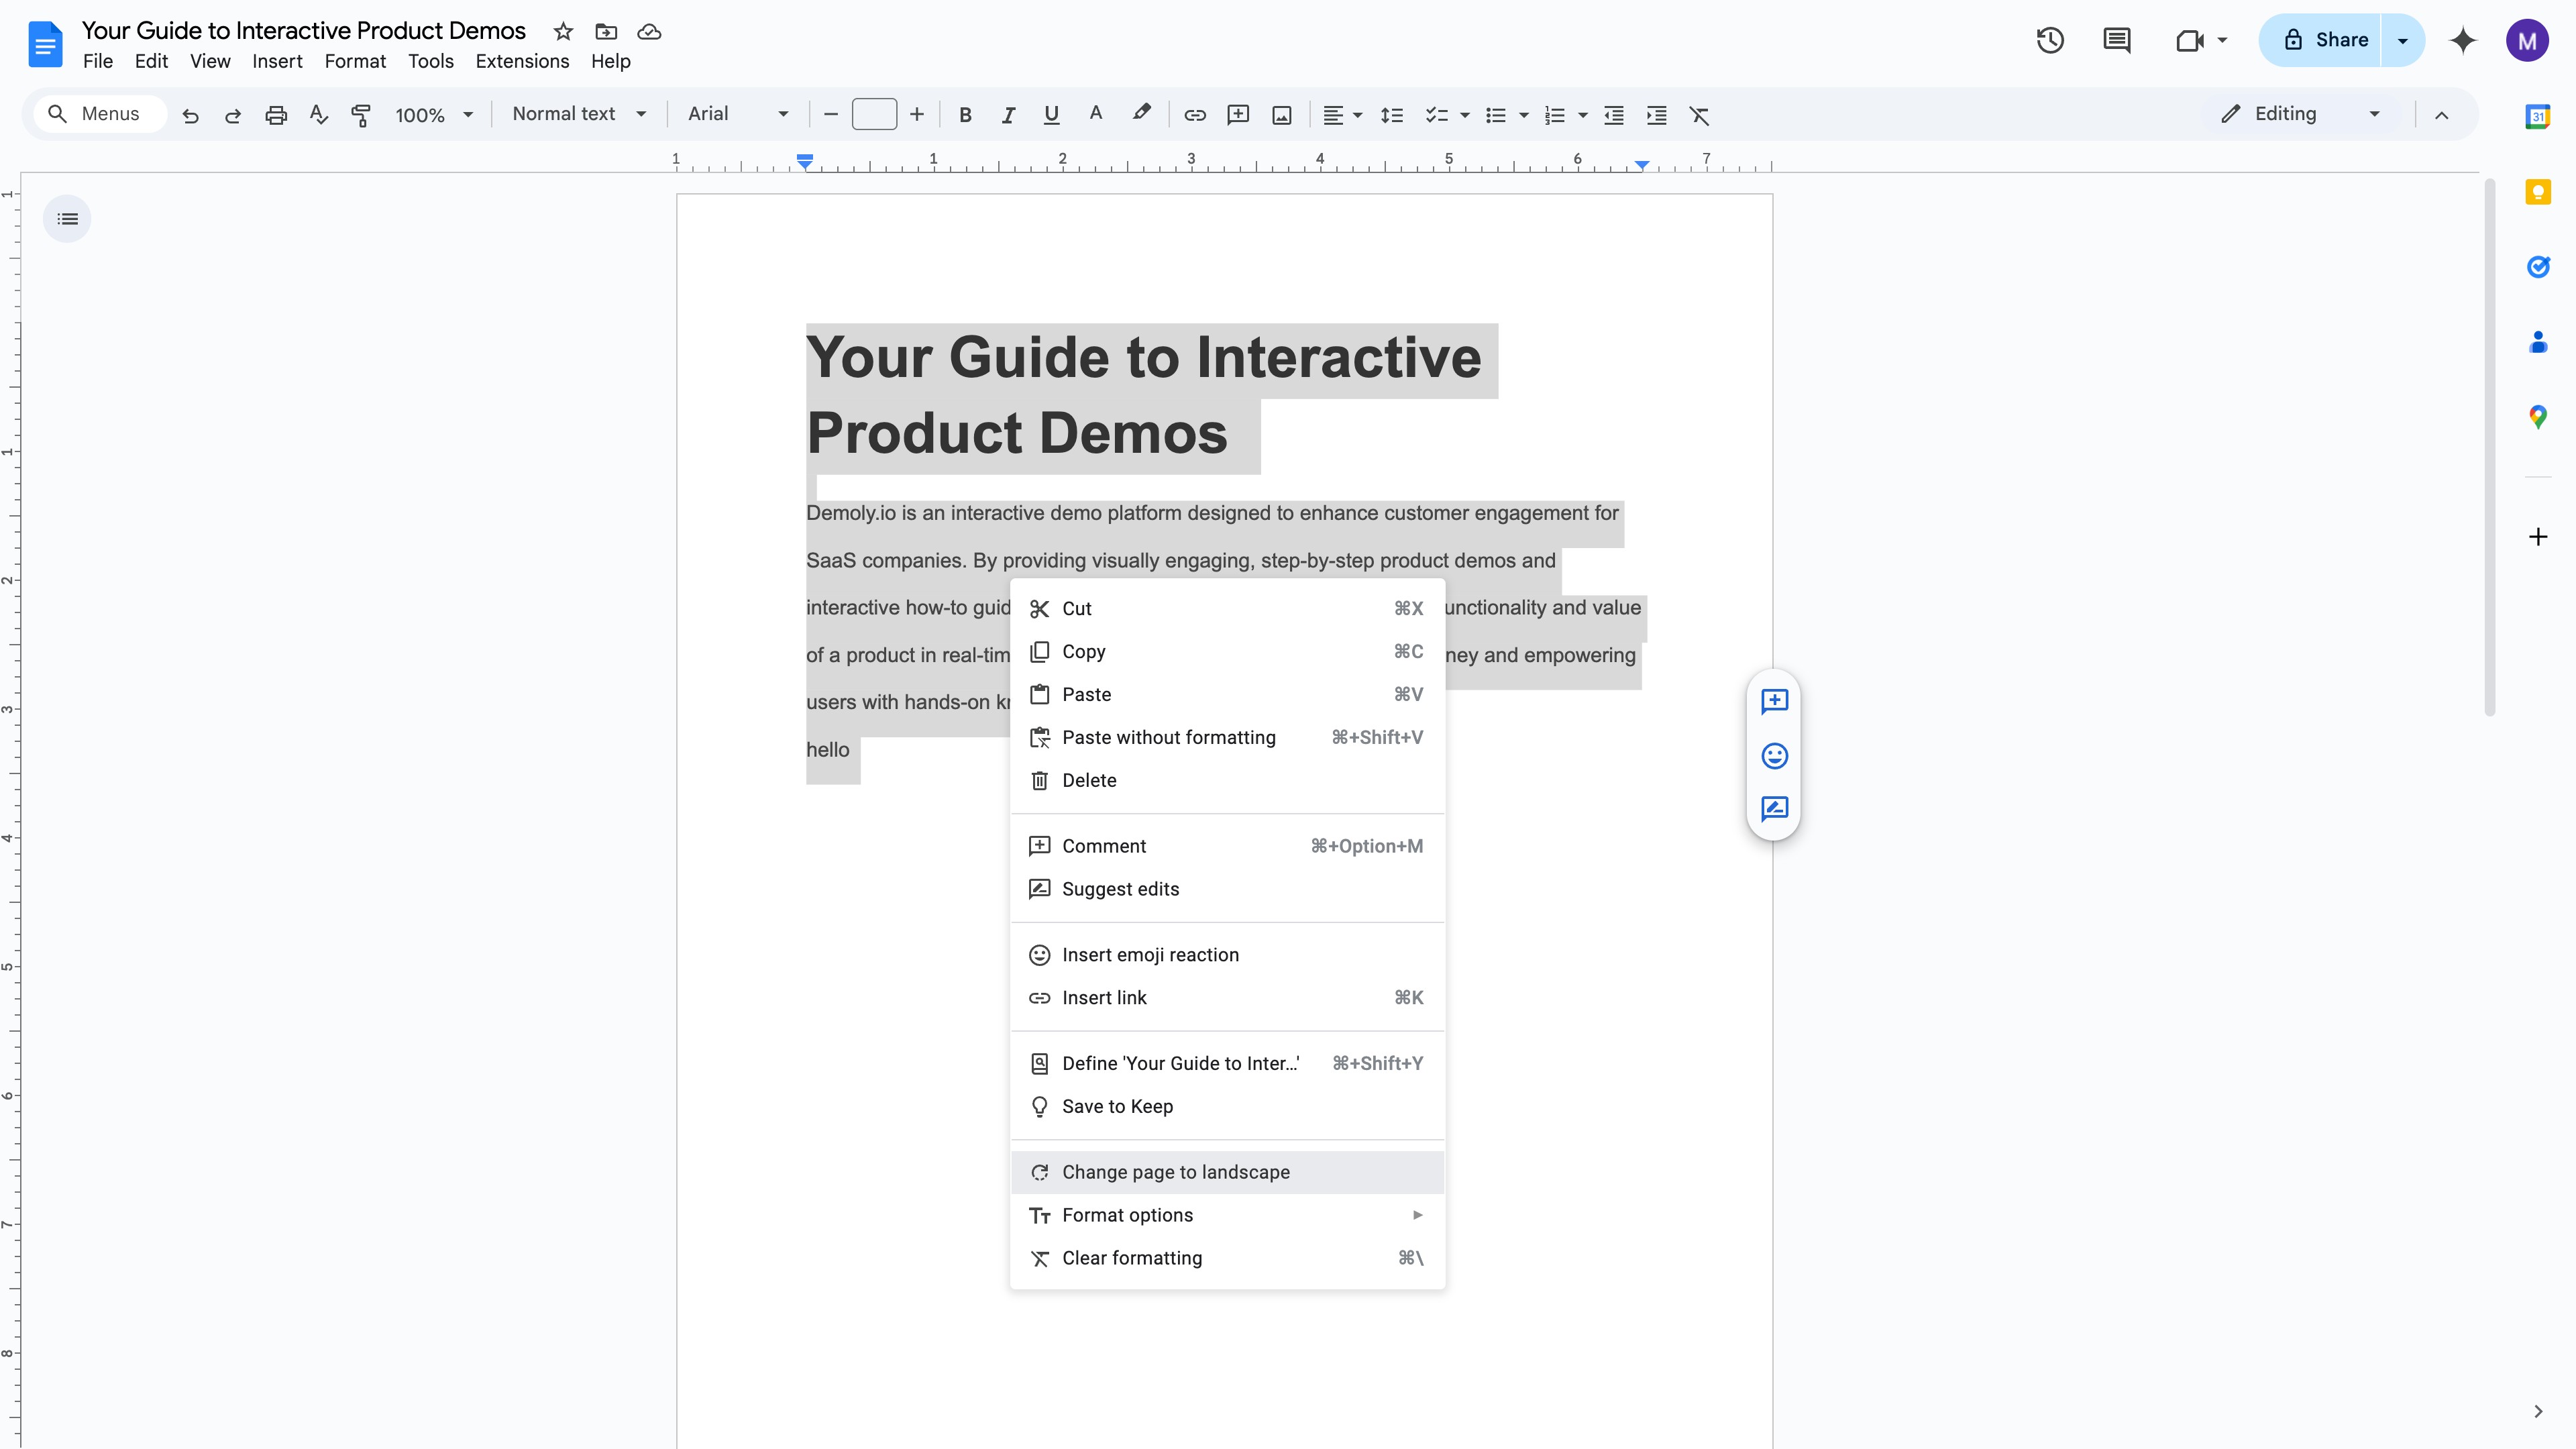Increase font size with plus button

(916, 115)
